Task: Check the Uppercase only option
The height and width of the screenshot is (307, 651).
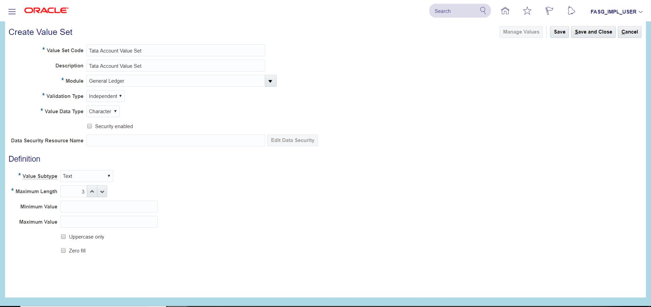Action: (63, 237)
